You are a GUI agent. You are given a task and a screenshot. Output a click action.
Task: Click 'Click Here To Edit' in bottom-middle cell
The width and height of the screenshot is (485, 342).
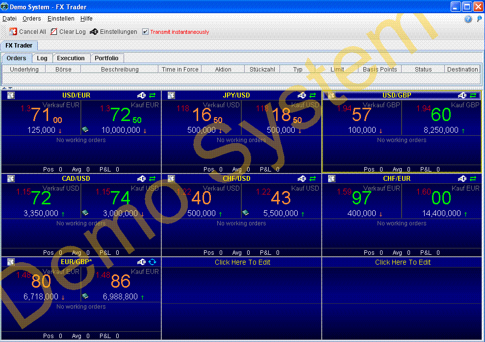click(242, 262)
